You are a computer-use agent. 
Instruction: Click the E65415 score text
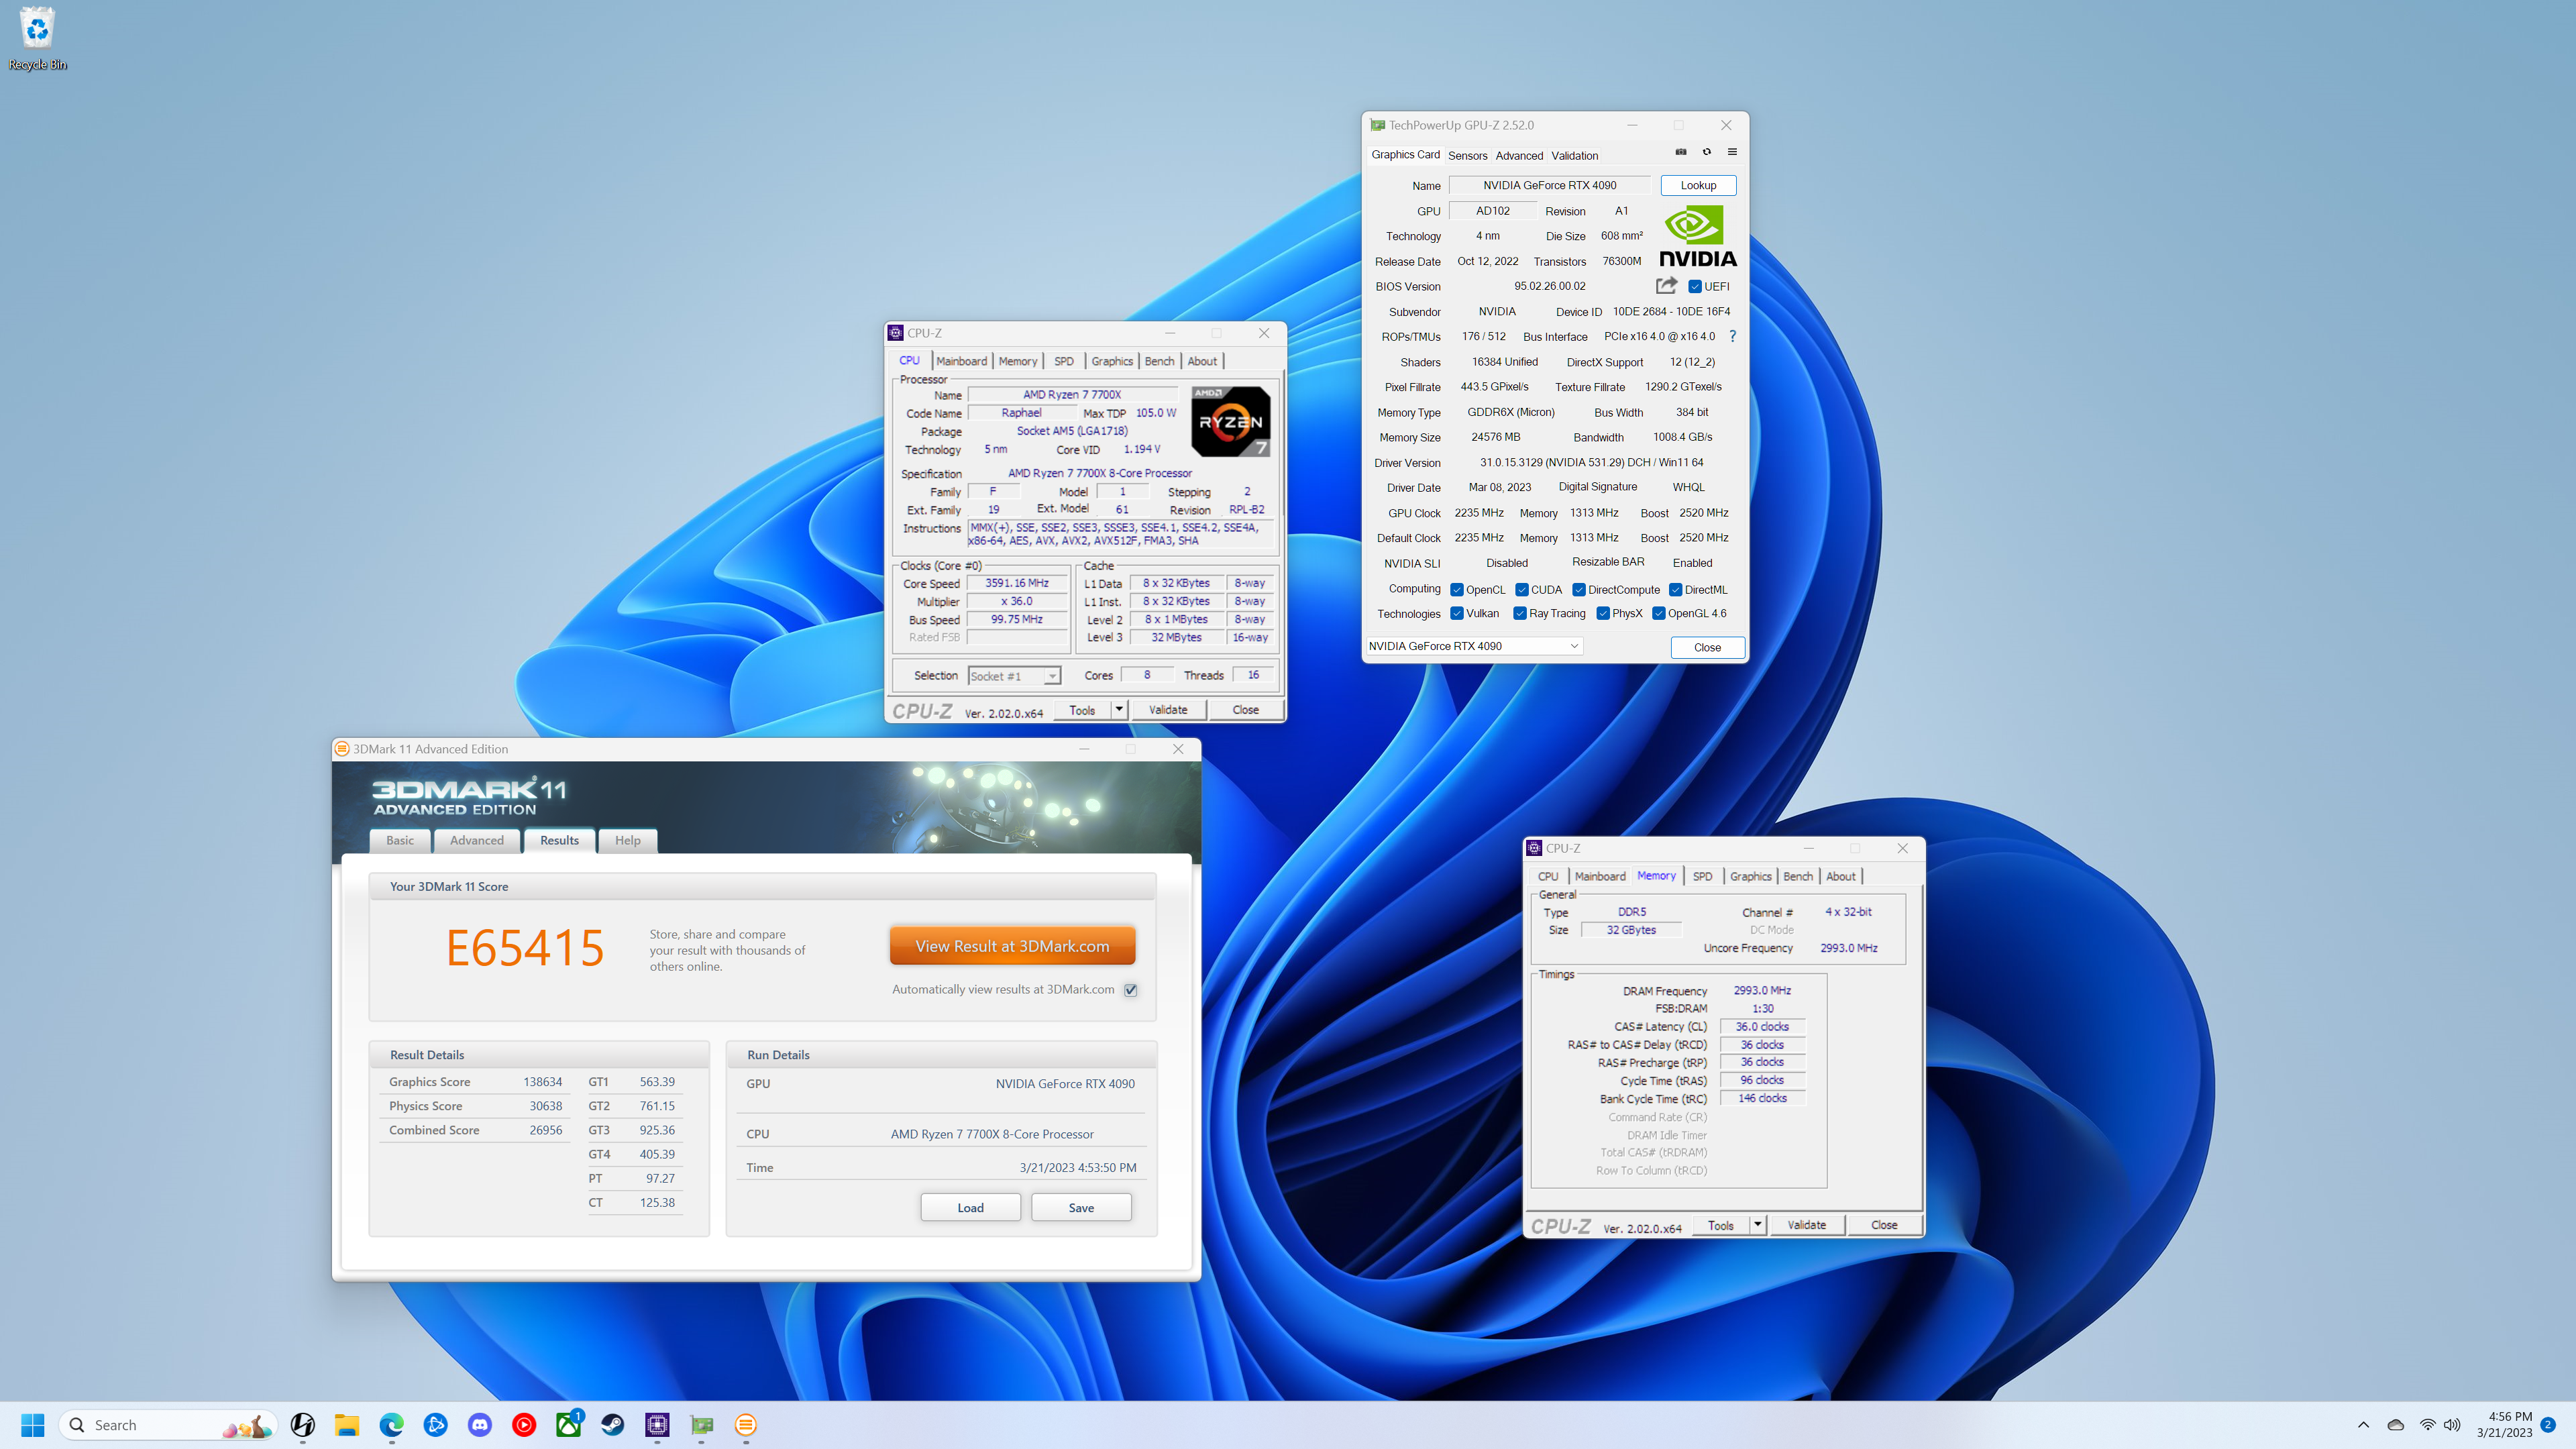(524, 948)
